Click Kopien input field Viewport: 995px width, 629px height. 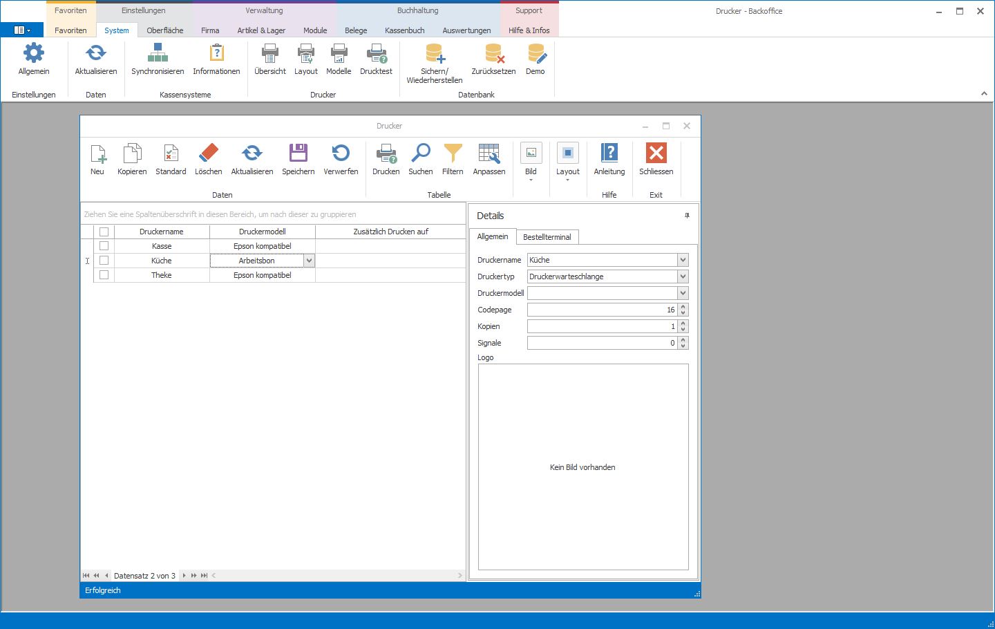(x=602, y=326)
